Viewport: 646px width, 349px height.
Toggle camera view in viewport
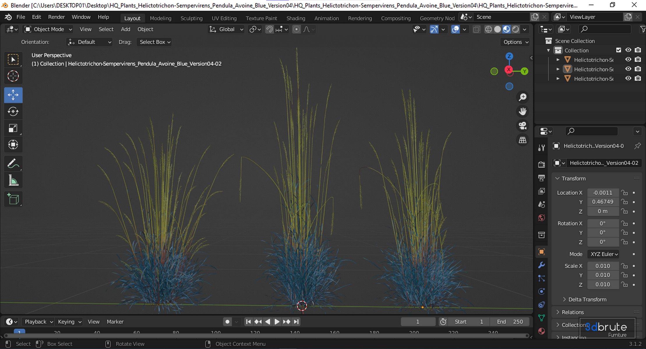point(523,126)
